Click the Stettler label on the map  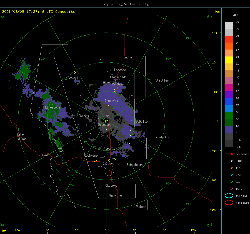[x=162, y=80]
